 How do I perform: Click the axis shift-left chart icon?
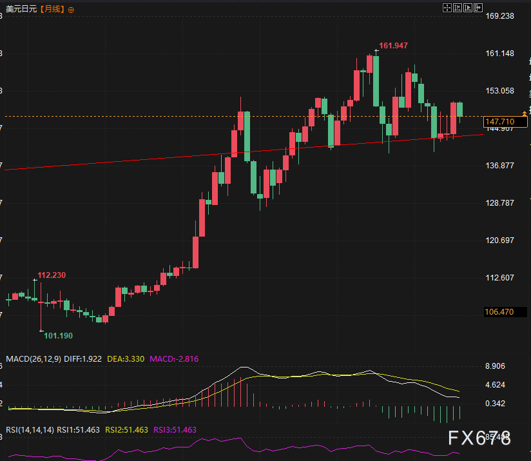pyautogui.click(x=458, y=8)
